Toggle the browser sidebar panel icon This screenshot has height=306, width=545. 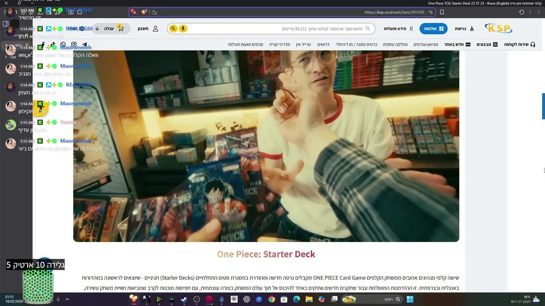6,24
